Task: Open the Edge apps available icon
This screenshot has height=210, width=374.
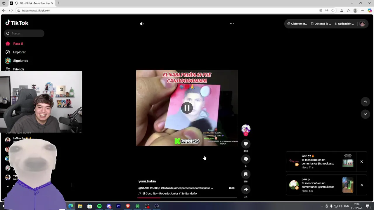Action: (x=321, y=10)
